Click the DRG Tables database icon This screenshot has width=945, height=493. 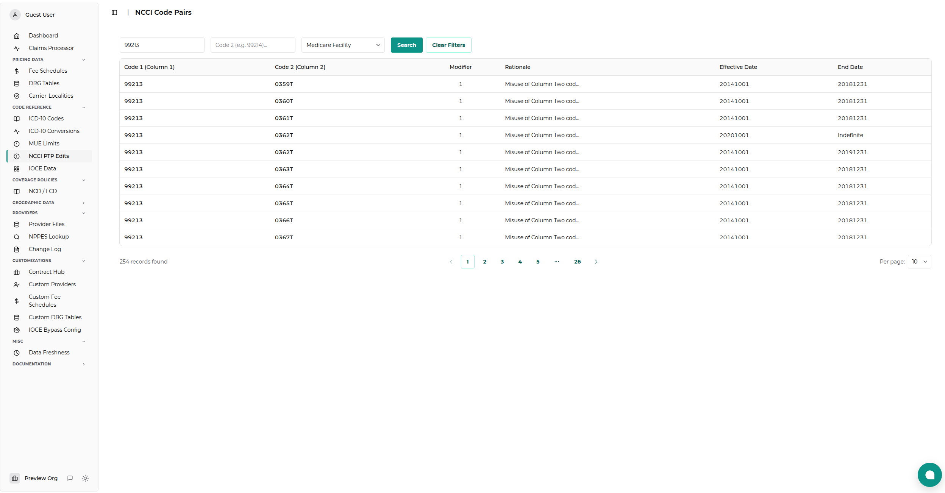tap(17, 84)
